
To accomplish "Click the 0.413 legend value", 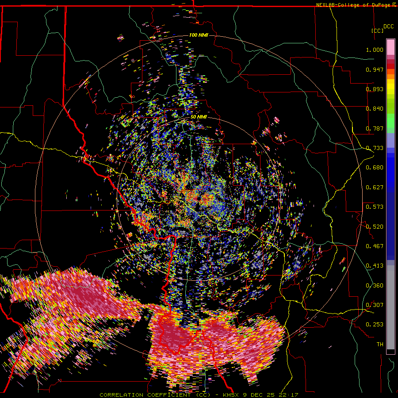I will tap(375, 266).
